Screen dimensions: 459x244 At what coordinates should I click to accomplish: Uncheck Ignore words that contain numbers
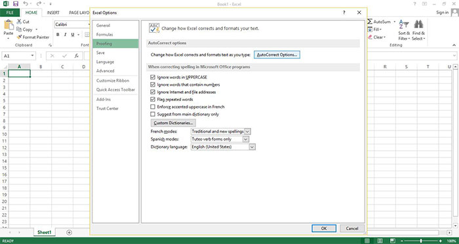click(x=153, y=85)
